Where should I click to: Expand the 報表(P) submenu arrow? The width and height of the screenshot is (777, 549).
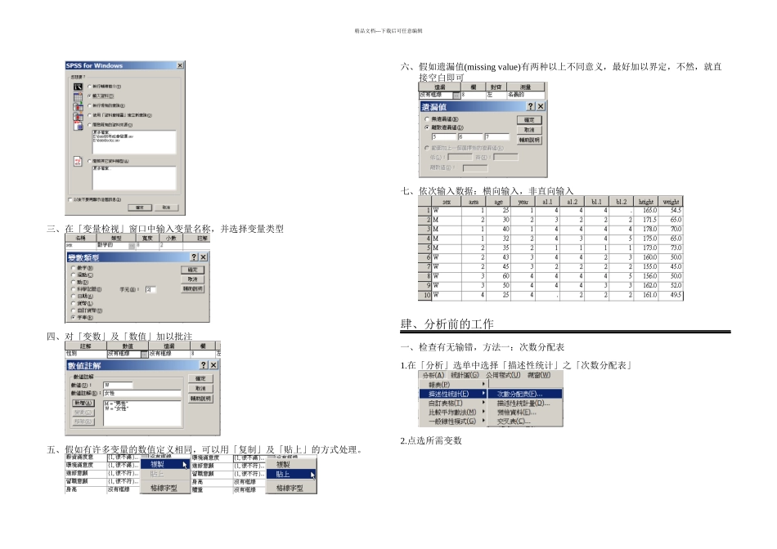coord(483,384)
